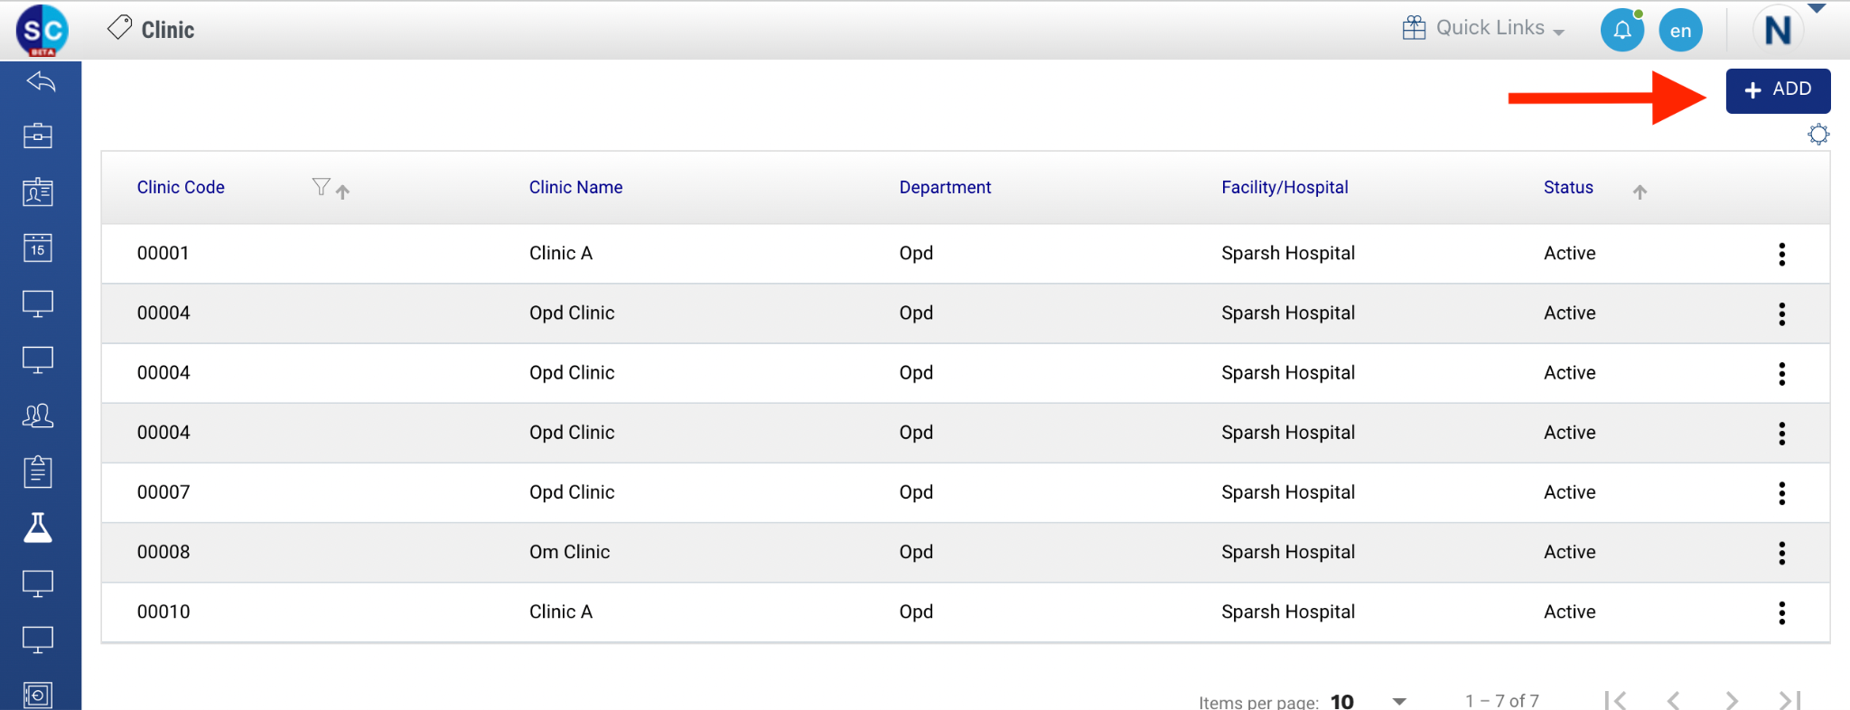Viewport: 1850px width, 710px height.
Task: Open the actions menu for clinic 00001
Action: (1781, 254)
